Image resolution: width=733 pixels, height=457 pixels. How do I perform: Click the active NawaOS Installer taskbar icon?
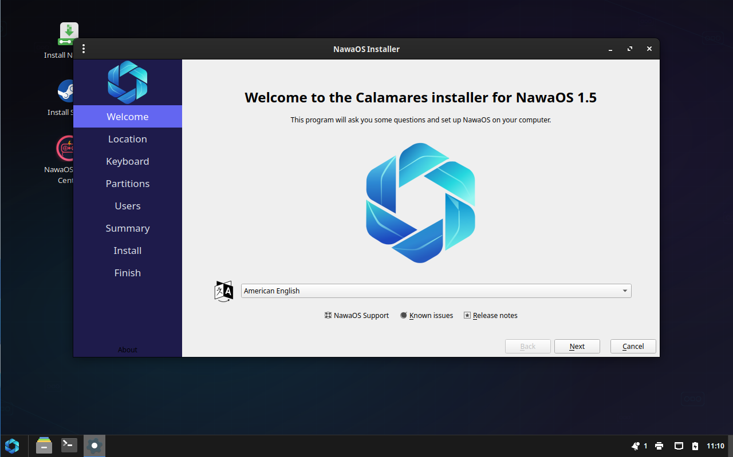pos(94,446)
